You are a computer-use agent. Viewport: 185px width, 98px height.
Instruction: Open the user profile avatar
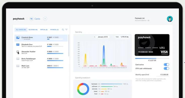point(170,19)
